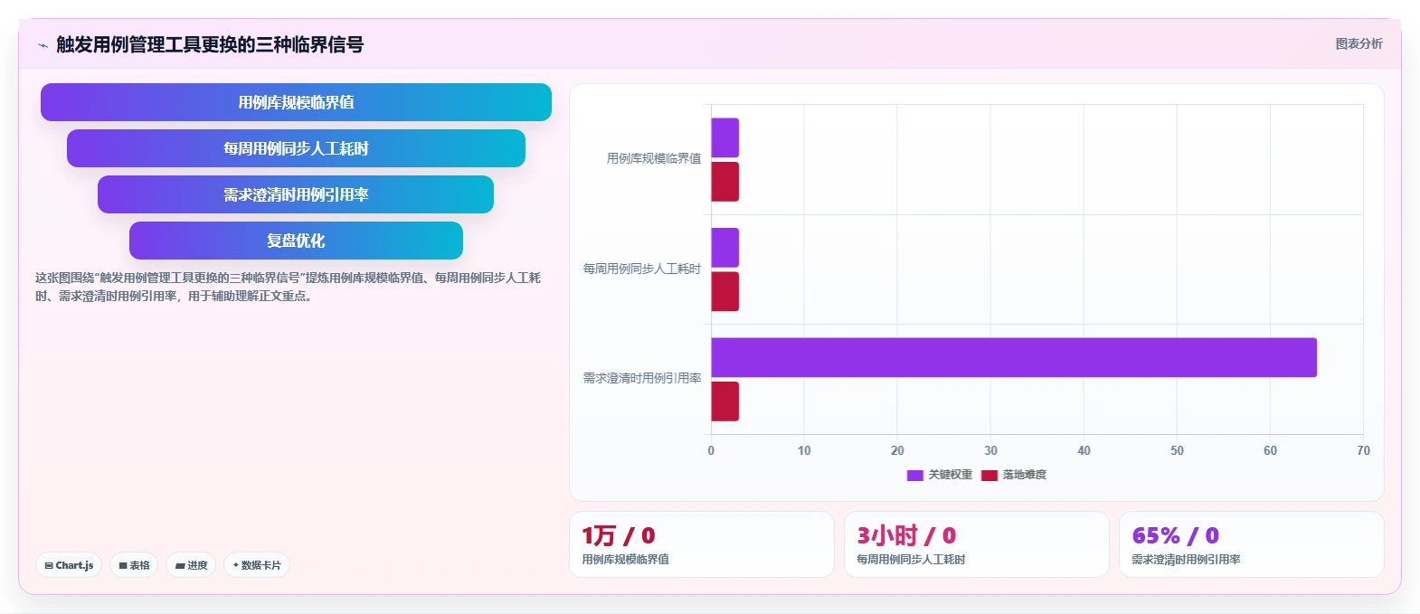
Task: Toggle the 关键权重 legend item
Action: click(x=940, y=475)
